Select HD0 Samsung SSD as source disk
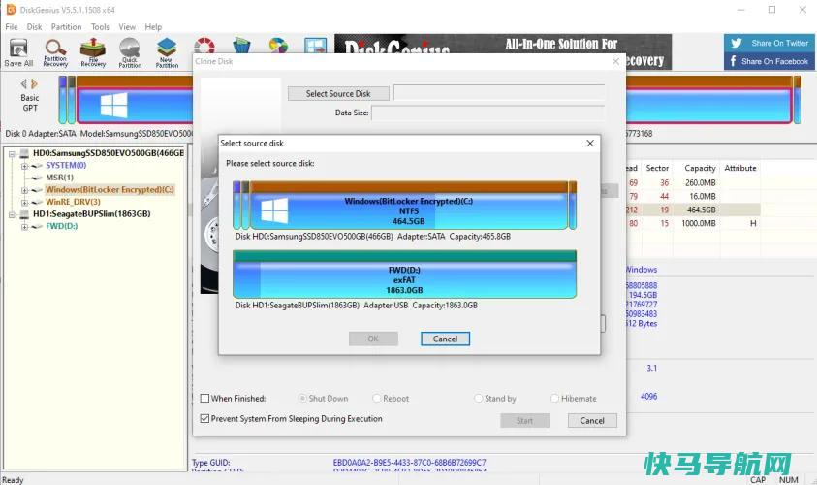This screenshot has width=817, height=485. [404, 206]
